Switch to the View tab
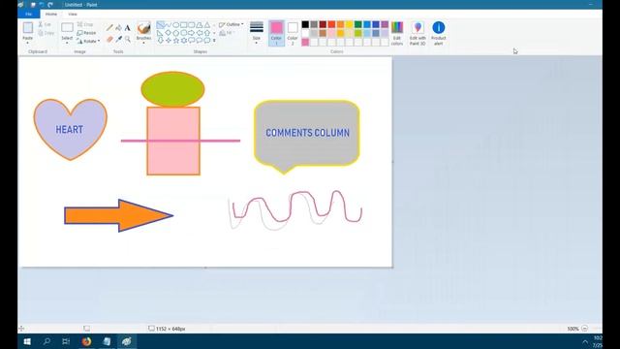The width and height of the screenshot is (620, 349). click(x=73, y=14)
